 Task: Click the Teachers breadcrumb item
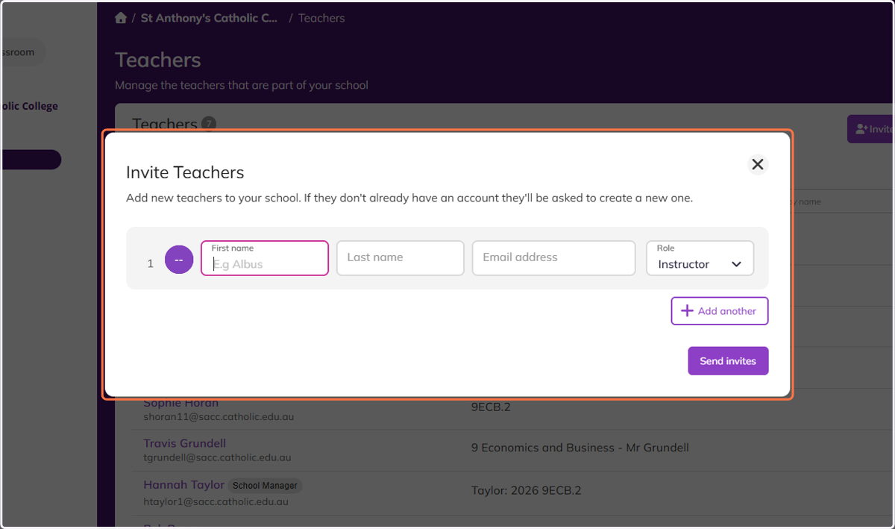coord(321,18)
